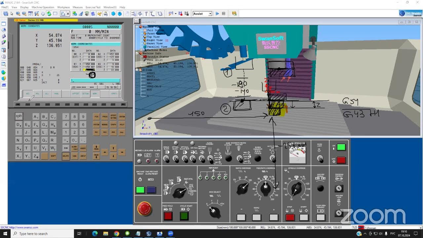Viewport: 423px width, 238px height.
Task: Click the EOB key on the keypad
Action: point(66,148)
